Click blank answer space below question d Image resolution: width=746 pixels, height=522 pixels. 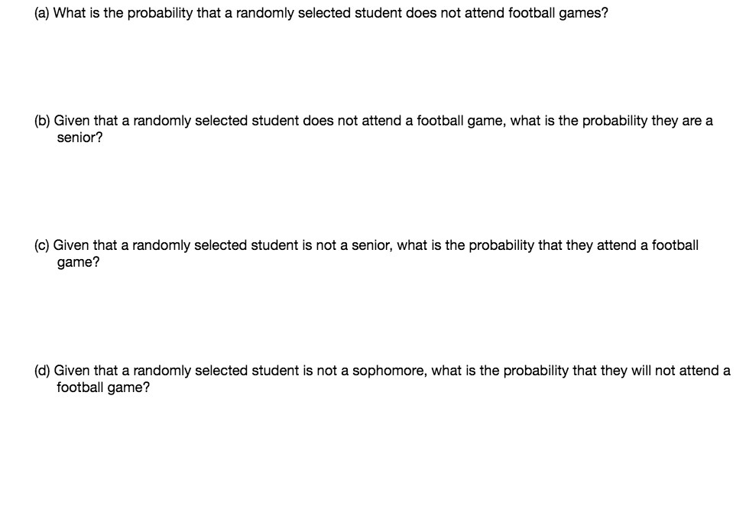(x=373, y=457)
